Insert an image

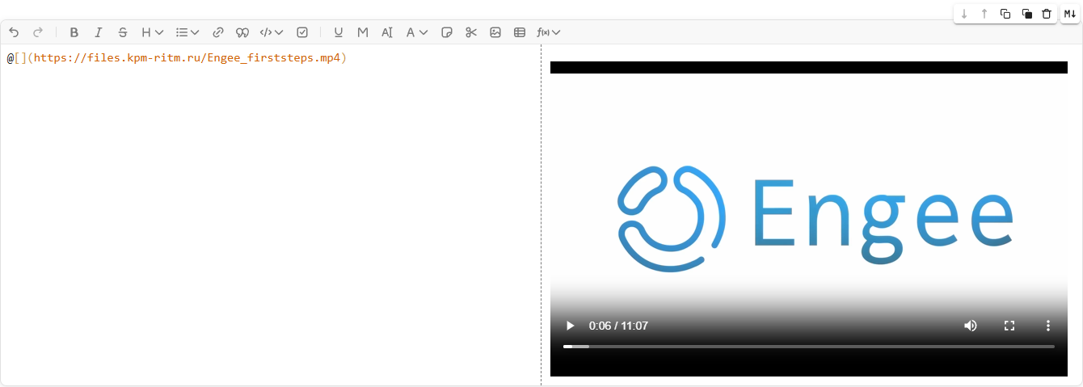click(x=495, y=32)
